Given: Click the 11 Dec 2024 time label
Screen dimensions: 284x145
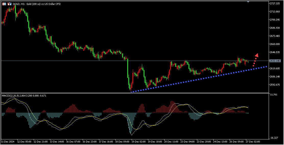Looking at the screenshot, I should (7, 142).
